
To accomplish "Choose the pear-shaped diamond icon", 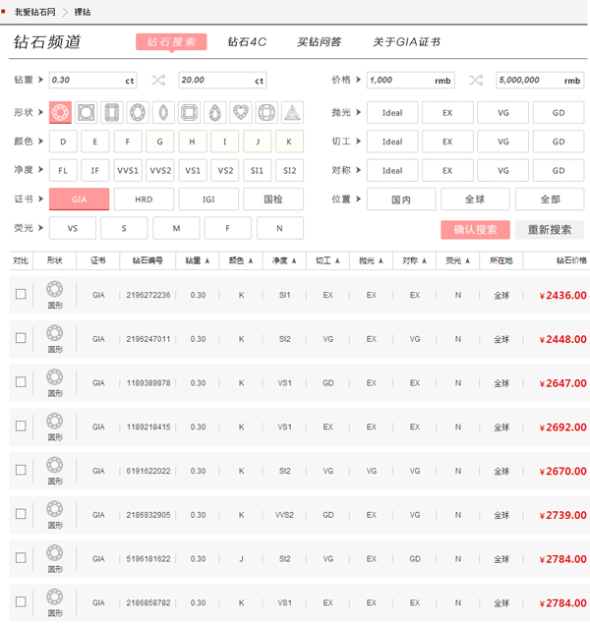I will tap(215, 112).
